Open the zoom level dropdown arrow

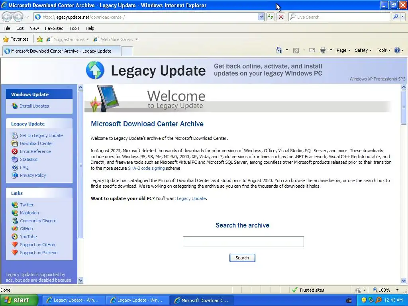coord(397,290)
